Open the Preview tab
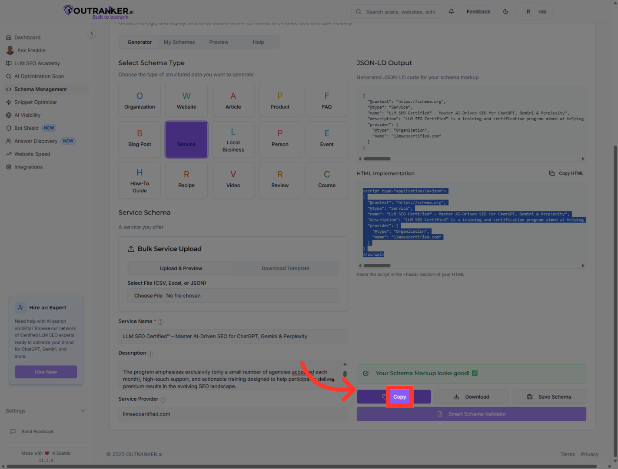 click(219, 42)
